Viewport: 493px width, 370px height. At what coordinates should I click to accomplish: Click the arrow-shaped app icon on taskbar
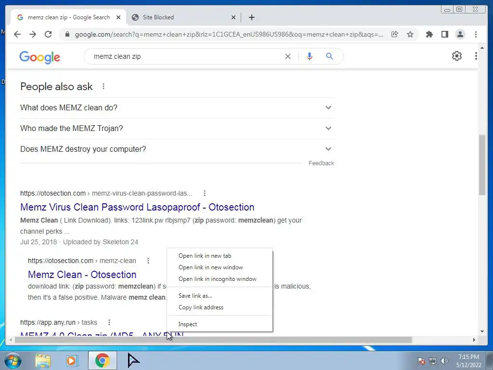pos(134,360)
